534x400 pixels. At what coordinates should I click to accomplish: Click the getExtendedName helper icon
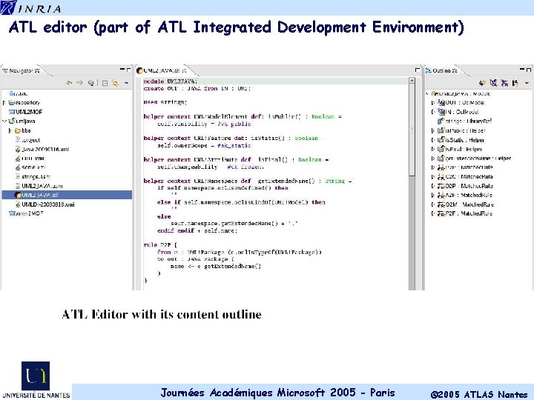click(441, 158)
